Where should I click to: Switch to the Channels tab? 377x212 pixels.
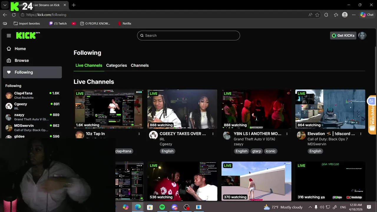click(x=140, y=65)
